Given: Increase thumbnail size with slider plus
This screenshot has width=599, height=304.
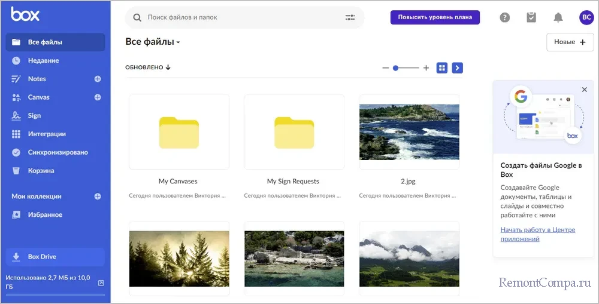Looking at the screenshot, I should 426,68.
